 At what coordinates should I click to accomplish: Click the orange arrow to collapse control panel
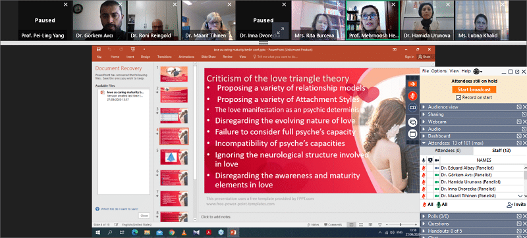pos(412,84)
